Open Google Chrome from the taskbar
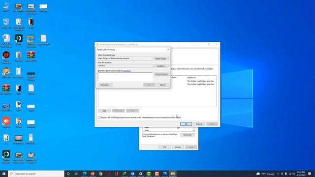This screenshot has height=177, width=315. click(100, 174)
